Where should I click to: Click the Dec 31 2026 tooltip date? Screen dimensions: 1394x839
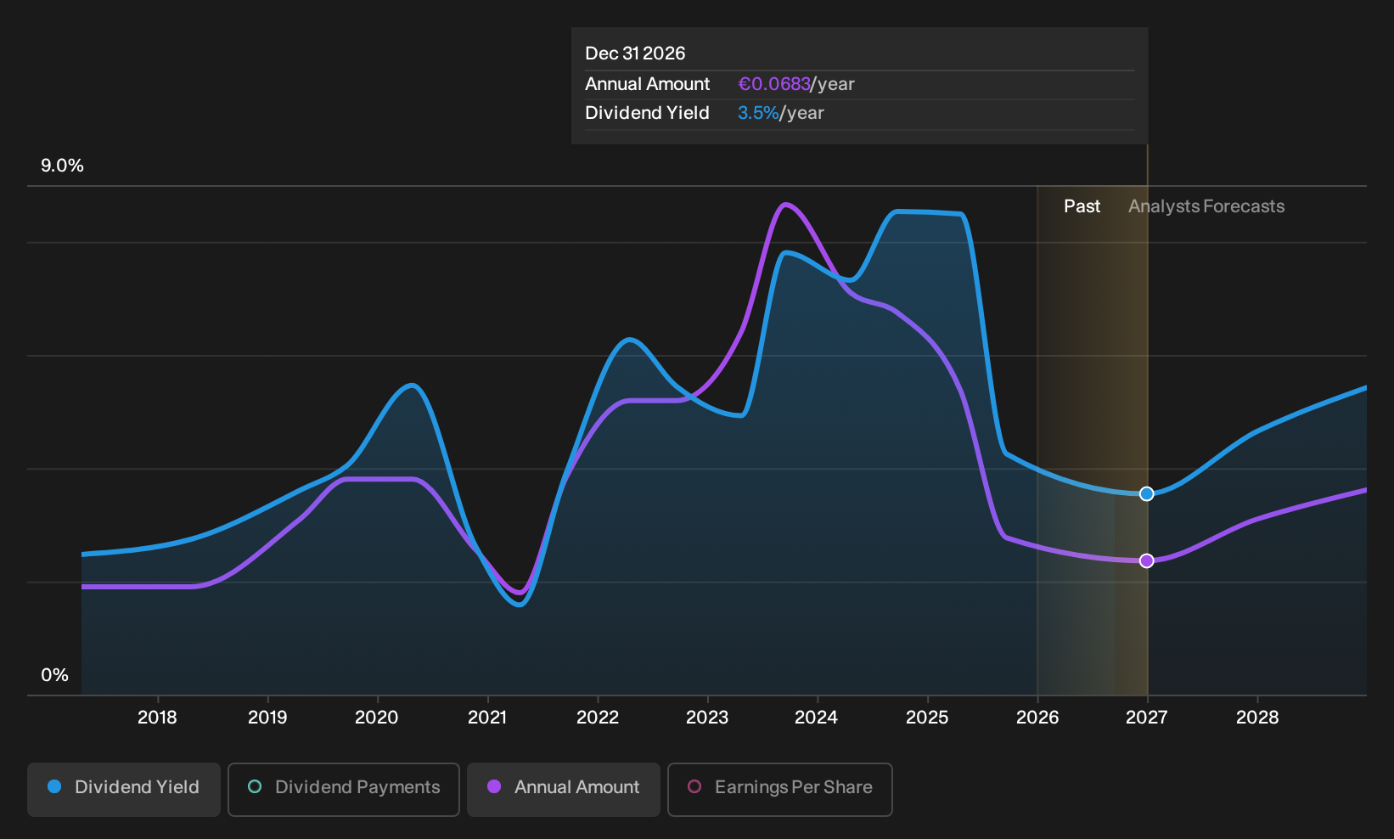pyautogui.click(x=635, y=53)
